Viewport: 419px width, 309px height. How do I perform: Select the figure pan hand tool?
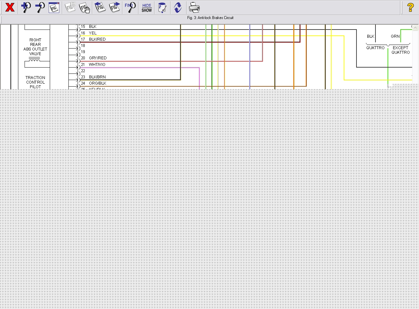84,7
